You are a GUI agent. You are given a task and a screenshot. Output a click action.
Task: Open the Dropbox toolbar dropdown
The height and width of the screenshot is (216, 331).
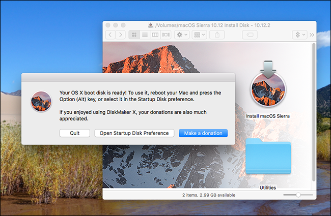point(300,35)
